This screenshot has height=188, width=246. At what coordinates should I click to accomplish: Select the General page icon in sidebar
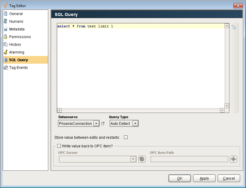tap(5, 14)
